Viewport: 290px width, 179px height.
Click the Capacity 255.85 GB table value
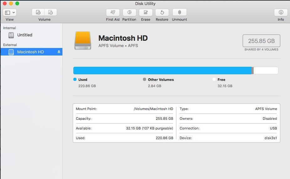[x=164, y=118]
